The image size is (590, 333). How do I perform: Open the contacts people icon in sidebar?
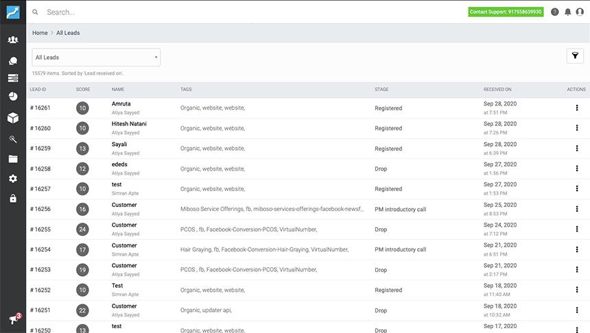[x=13, y=40]
